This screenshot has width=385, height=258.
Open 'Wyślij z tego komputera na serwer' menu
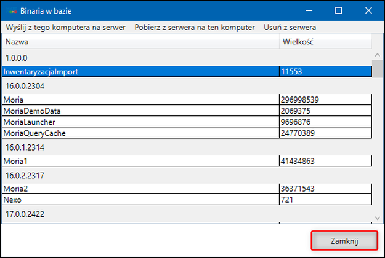65,28
